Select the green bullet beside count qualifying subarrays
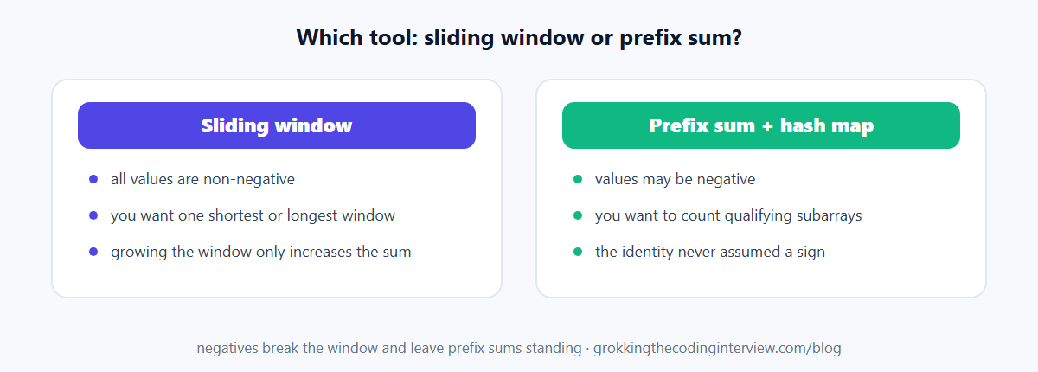This screenshot has height=372, width=1038. coord(578,215)
